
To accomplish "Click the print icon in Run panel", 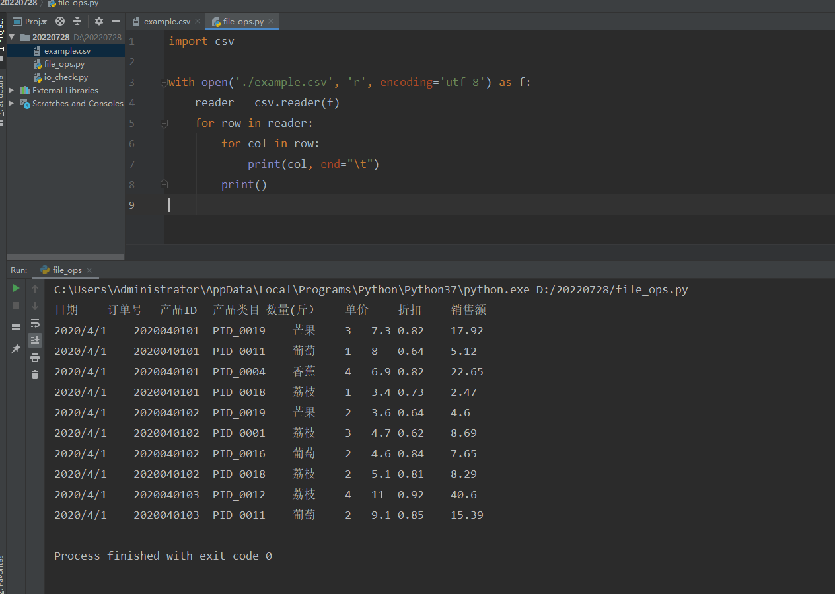I will (35, 357).
